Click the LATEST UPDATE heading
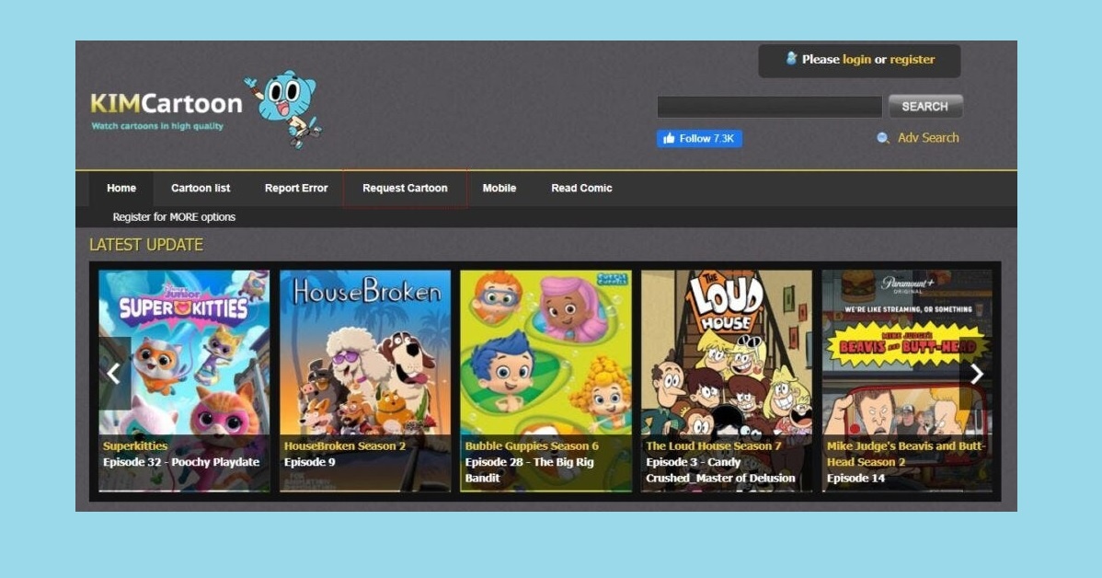1102x578 pixels. pos(146,245)
